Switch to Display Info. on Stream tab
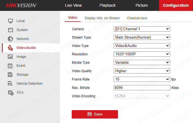The height and width of the screenshot is (123, 193). 102,18
